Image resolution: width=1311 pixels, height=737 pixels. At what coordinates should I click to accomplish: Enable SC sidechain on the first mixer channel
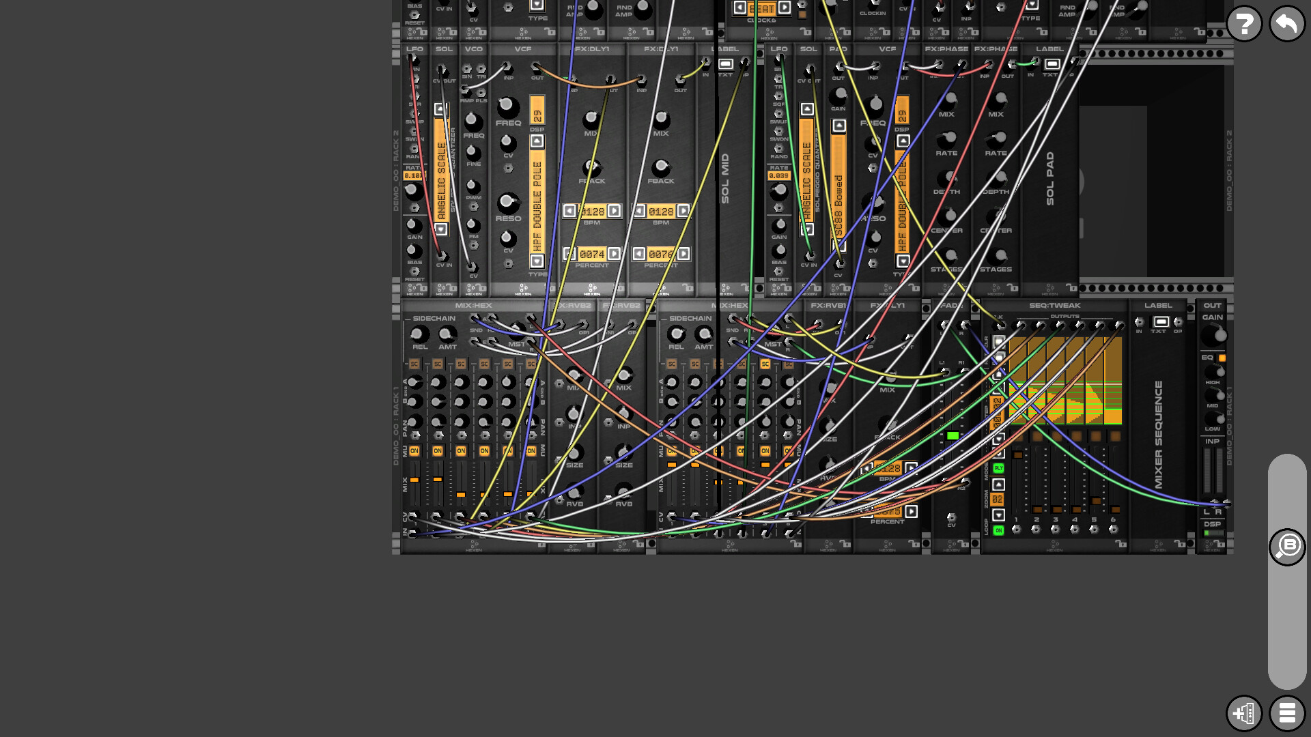point(414,364)
